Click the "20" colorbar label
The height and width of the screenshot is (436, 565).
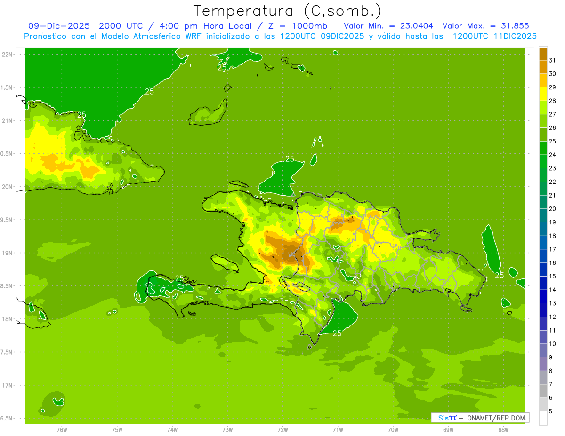[552, 209]
